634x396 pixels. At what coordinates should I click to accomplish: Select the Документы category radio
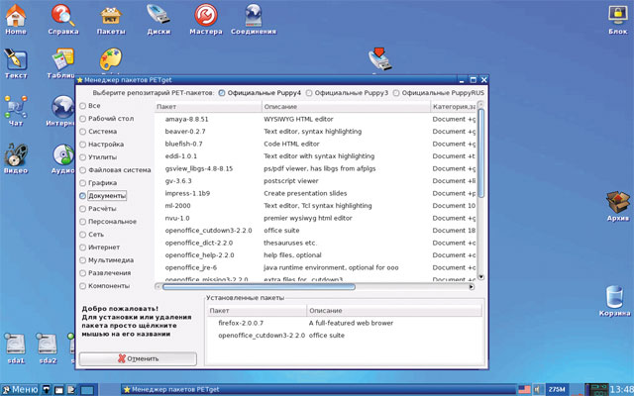coord(83,196)
